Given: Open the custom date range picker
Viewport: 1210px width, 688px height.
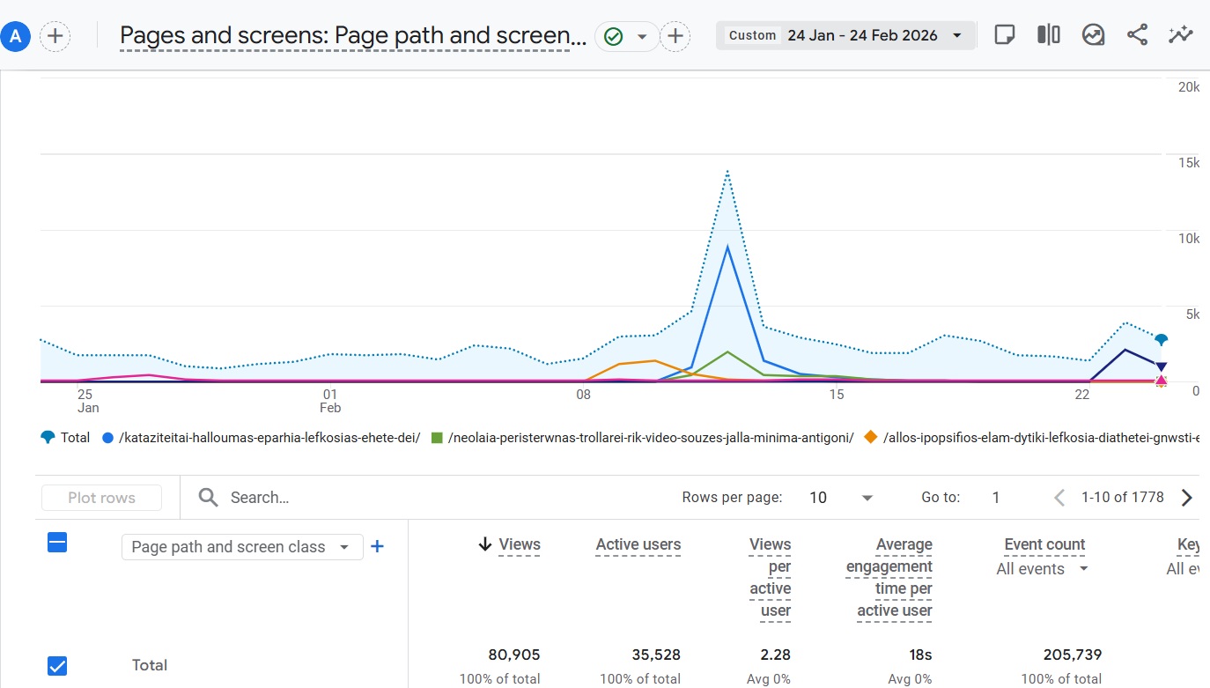Looking at the screenshot, I should 845,35.
